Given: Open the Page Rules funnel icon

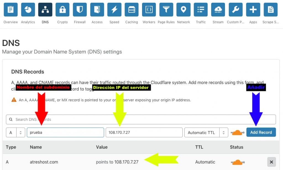Looking at the screenshot, I should pyautogui.click(x=166, y=10).
